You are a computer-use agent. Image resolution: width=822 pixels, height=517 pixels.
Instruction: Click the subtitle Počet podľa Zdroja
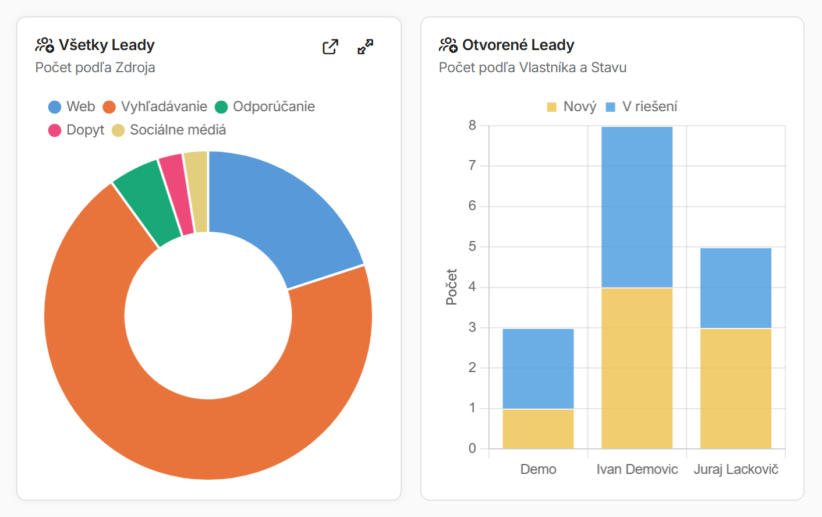(95, 68)
